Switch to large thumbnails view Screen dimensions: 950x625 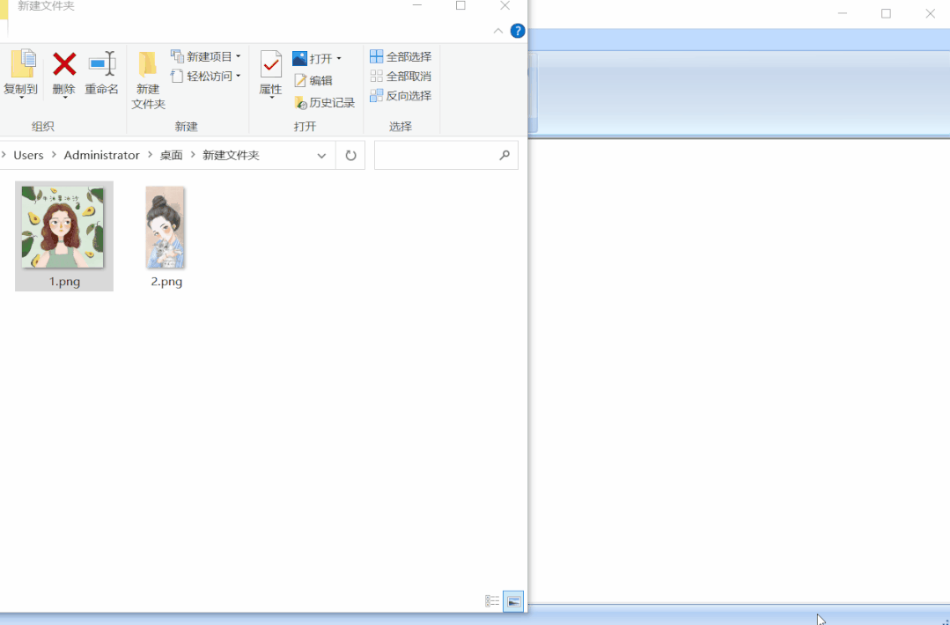pyautogui.click(x=513, y=601)
